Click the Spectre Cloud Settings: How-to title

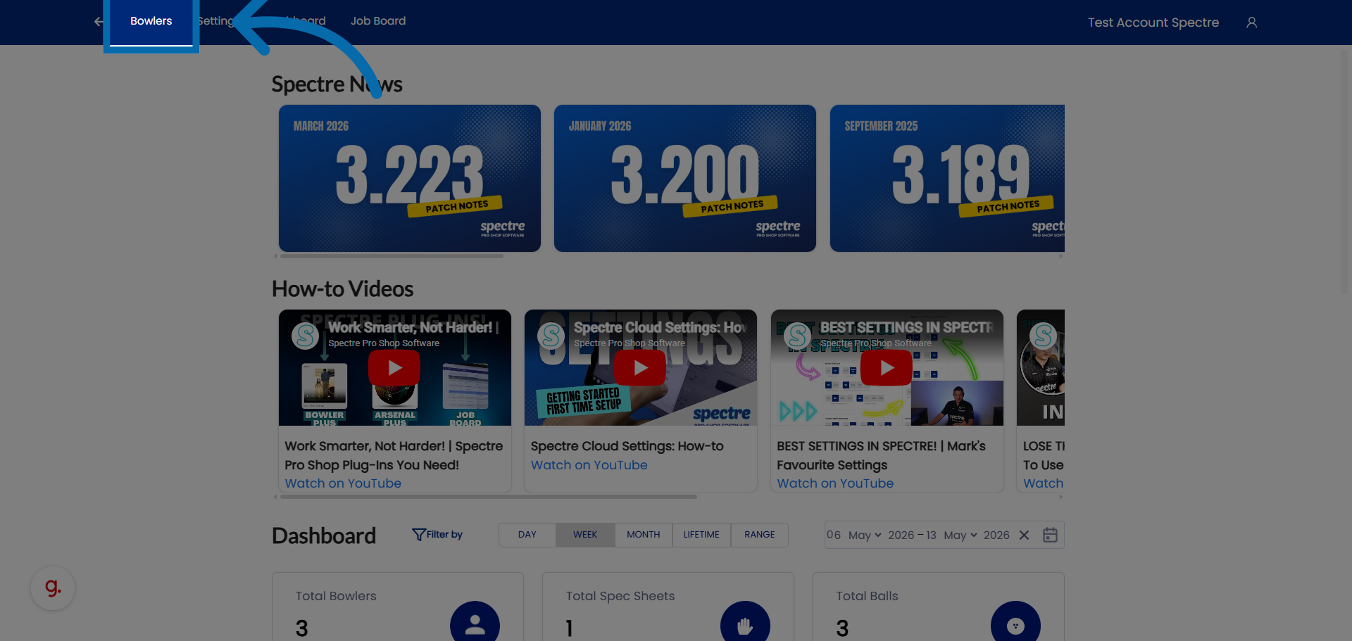pos(627,446)
